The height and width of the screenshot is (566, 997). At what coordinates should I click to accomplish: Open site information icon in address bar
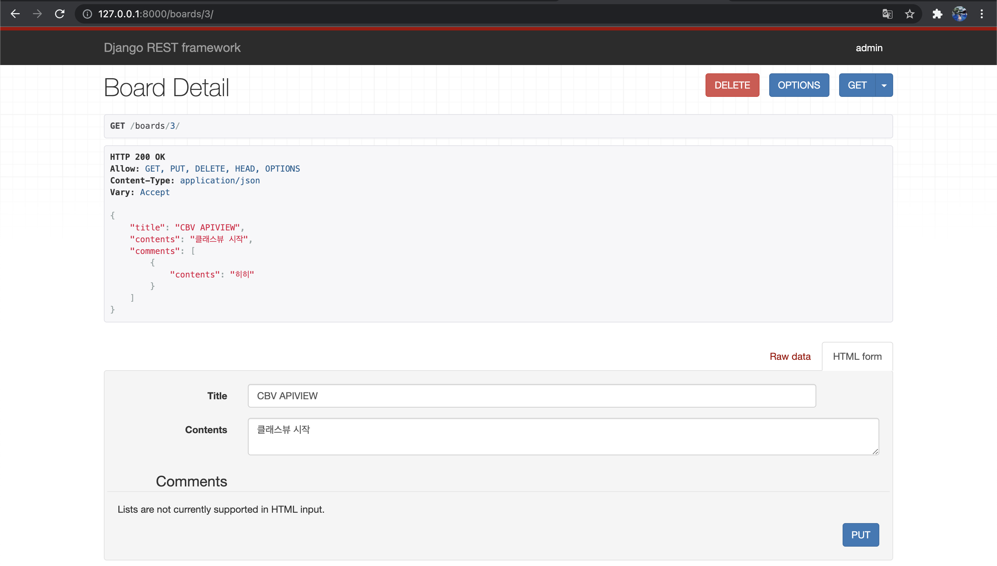[88, 14]
